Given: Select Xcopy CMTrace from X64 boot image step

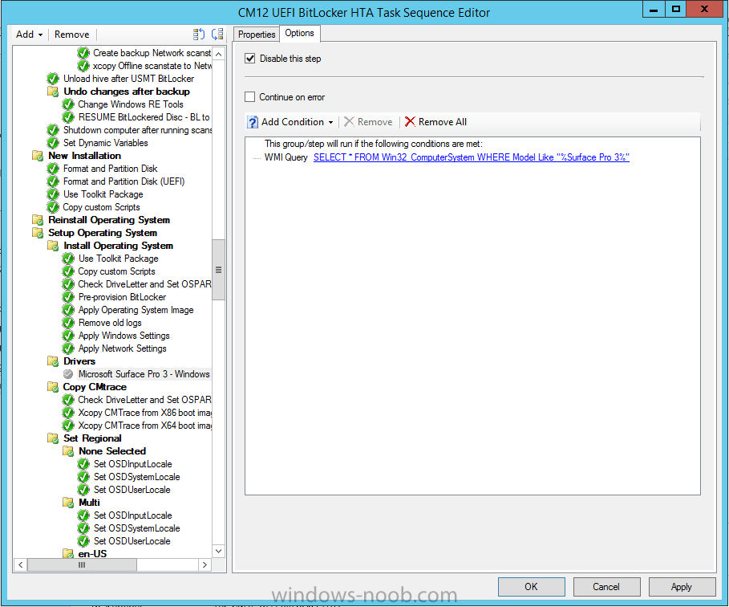Looking at the screenshot, I should tap(145, 426).
